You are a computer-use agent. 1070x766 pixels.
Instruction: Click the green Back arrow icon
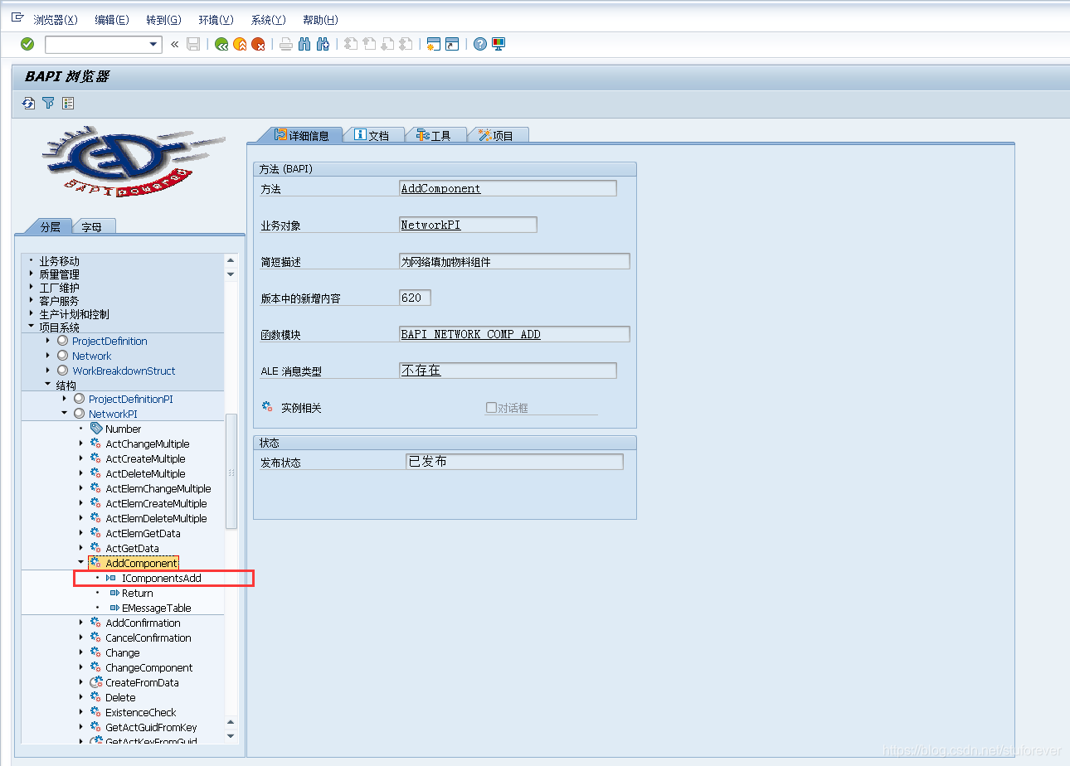tap(221, 44)
